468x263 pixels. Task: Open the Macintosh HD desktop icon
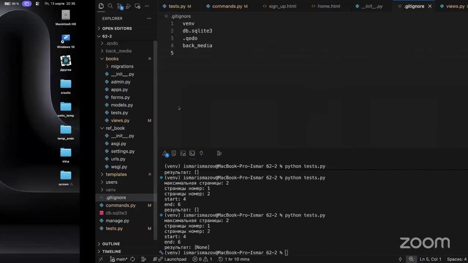click(66, 18)
